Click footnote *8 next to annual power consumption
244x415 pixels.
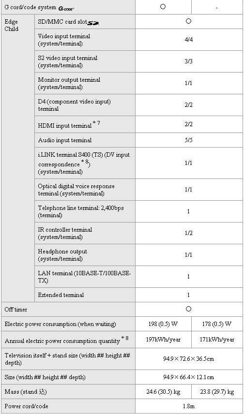tap(125, 338)
